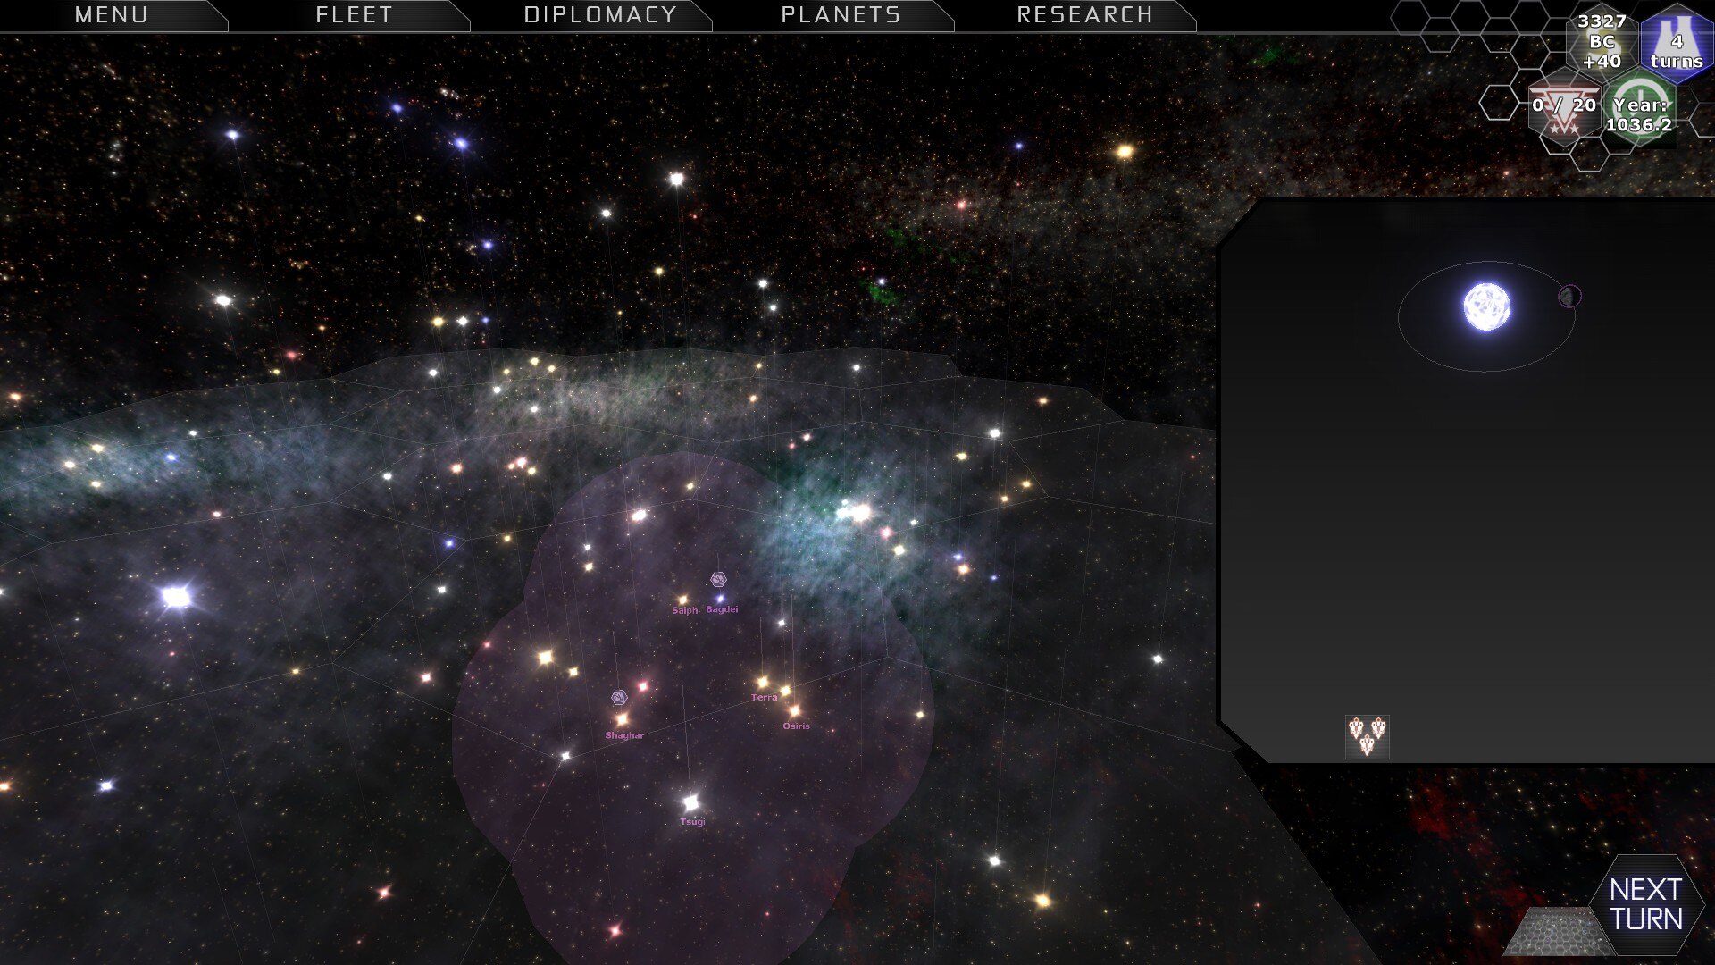Select the Terra star system

(763, 683)
